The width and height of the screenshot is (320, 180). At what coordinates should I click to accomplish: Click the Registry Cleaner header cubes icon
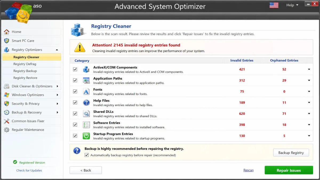tap(78, 30)
